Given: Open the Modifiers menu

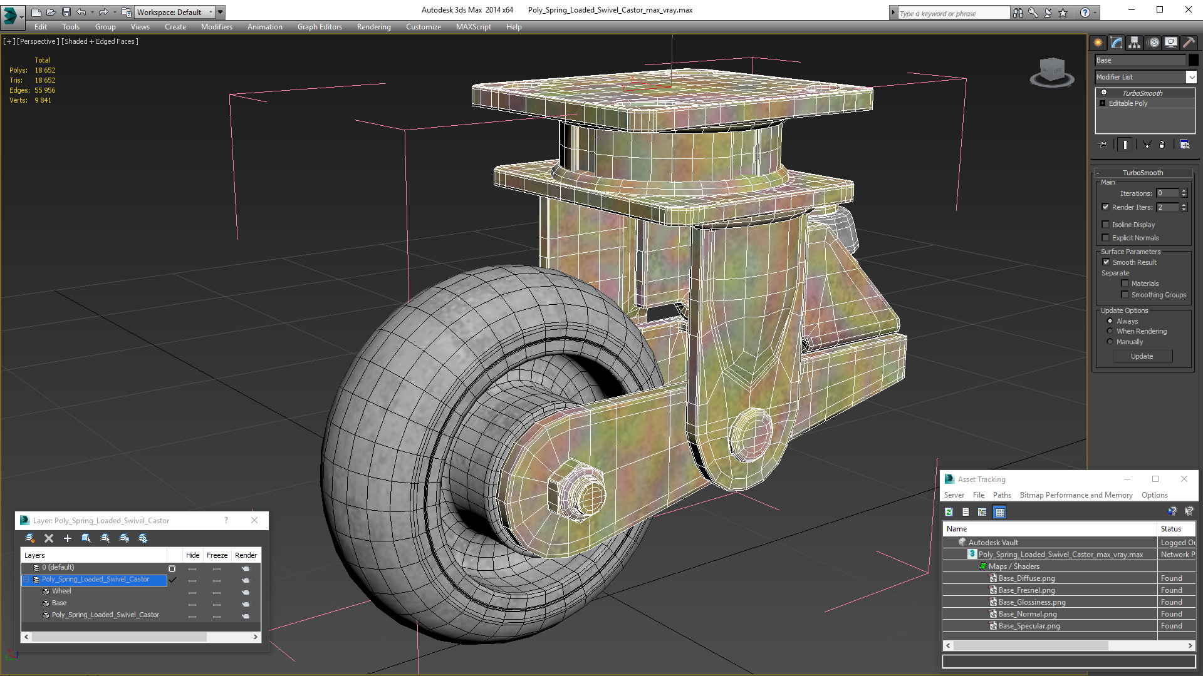Looking at the screenshot, I should [x=217, y=27].
